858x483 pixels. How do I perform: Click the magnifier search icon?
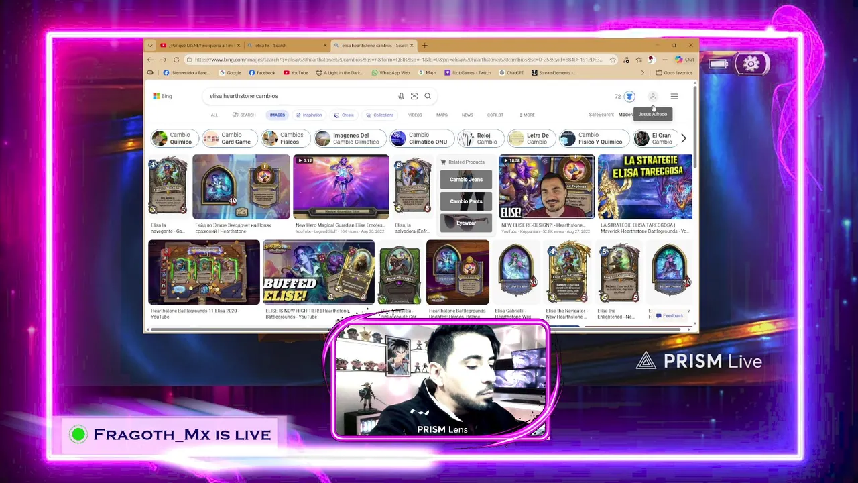tap(428, 96)
